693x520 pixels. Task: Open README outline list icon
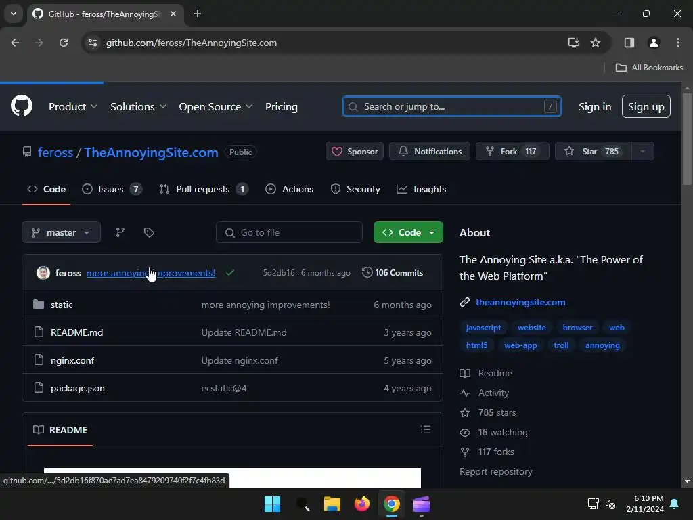(426, 429)
